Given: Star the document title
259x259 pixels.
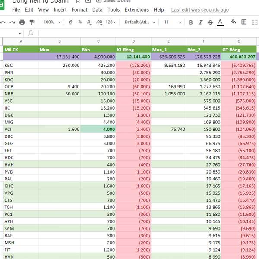Looking at the screenshot, I should click(78, 1).
